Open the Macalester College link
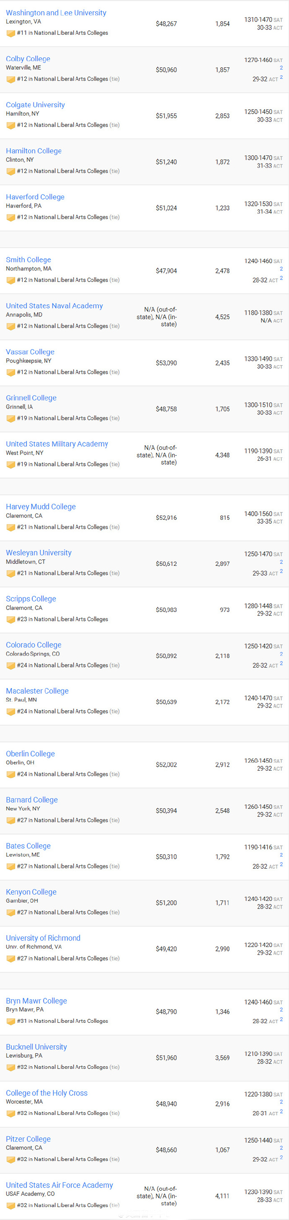The image size is (289, 1220). coord(37,691)
